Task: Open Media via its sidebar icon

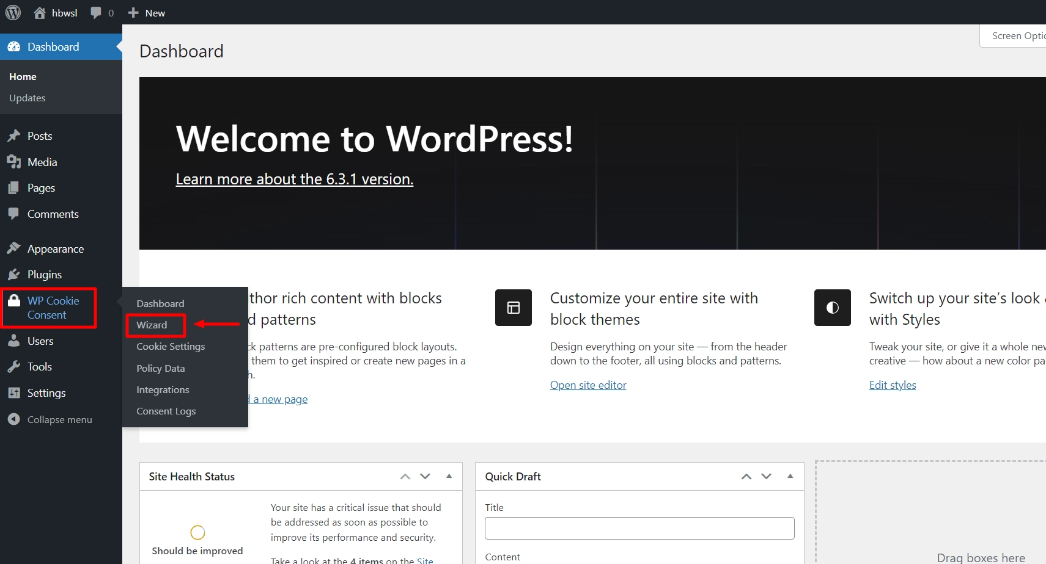Action: (14, 162)
